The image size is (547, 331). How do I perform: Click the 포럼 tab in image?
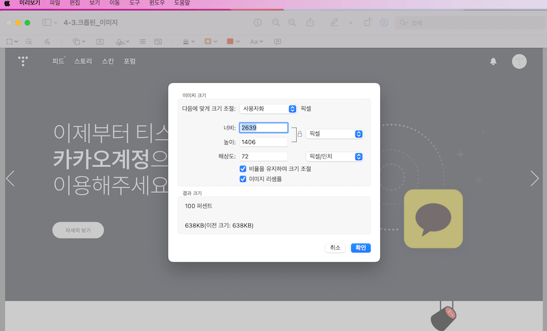[129, 61]
